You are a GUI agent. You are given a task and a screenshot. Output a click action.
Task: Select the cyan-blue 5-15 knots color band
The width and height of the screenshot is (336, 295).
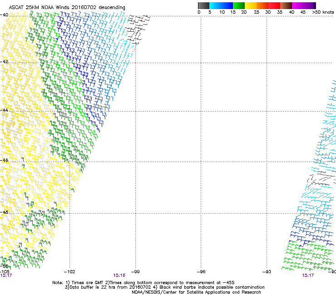[x=221, y=5]
